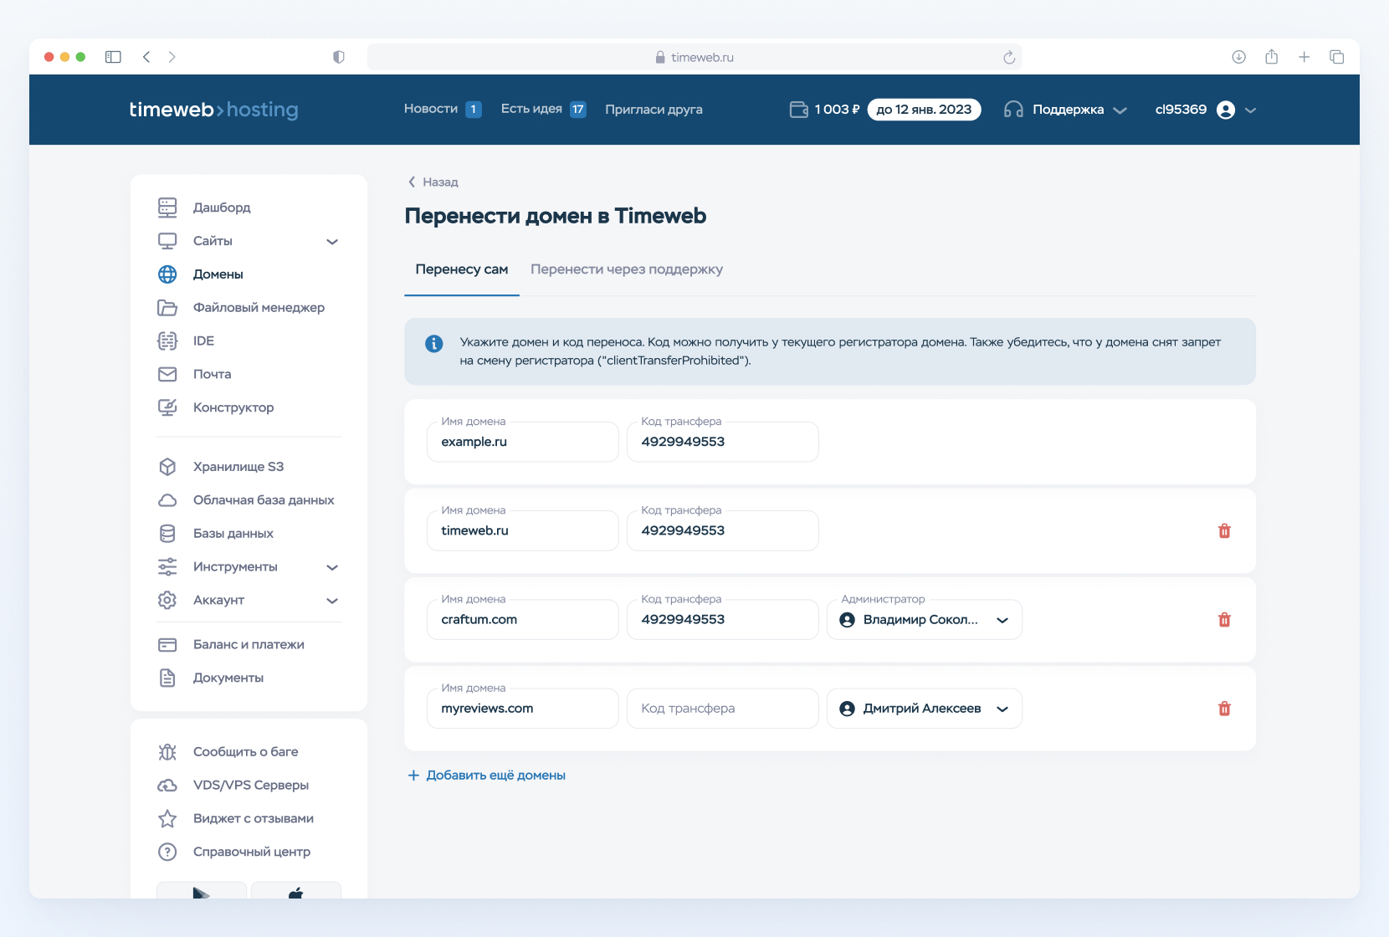This screenshot has height=937, width=1389.
Task: Click the Аккаунт gear icon
Action: click(167, 601)
